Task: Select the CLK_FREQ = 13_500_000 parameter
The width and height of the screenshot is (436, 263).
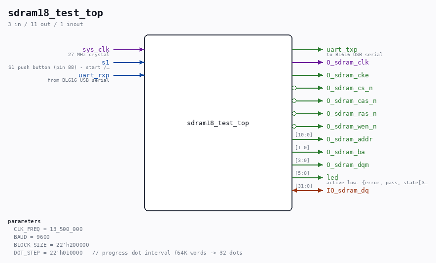Action: [x=48, y=229]
